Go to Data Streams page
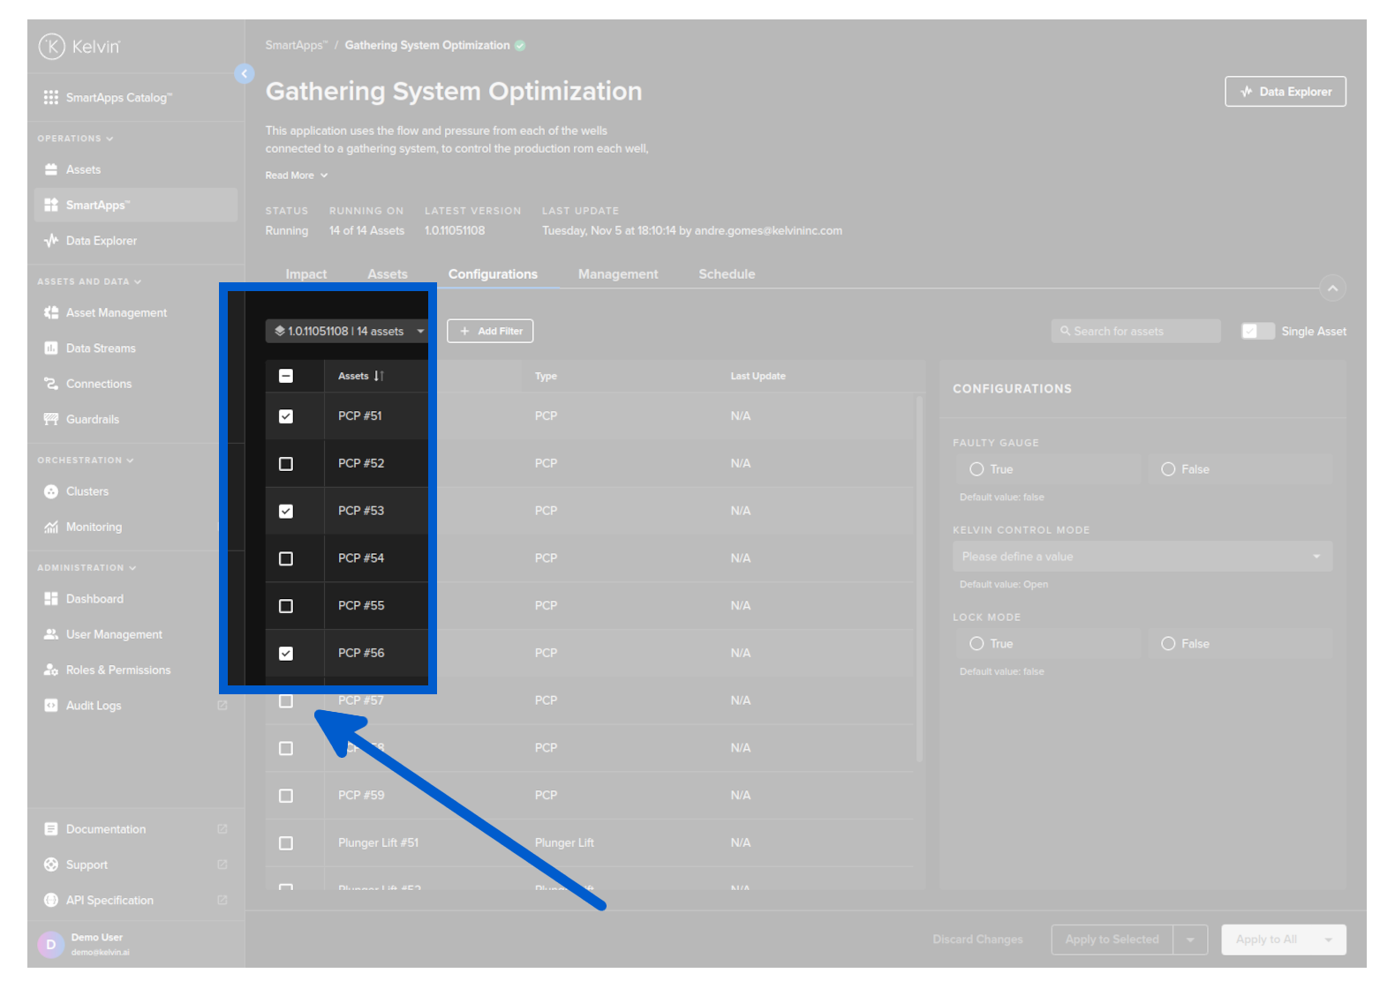This screenshot has width=1395, height=988. pos(101,348)
